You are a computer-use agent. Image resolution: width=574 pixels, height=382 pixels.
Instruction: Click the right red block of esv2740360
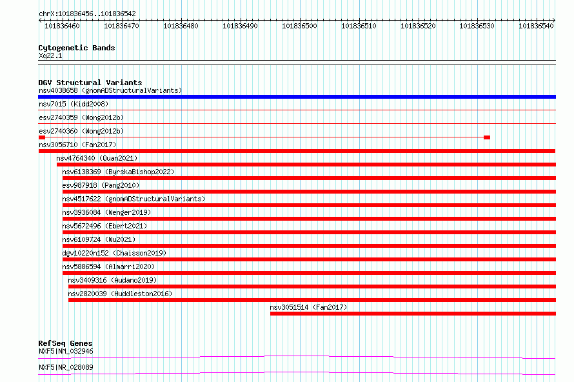click(x=487, y=137)
